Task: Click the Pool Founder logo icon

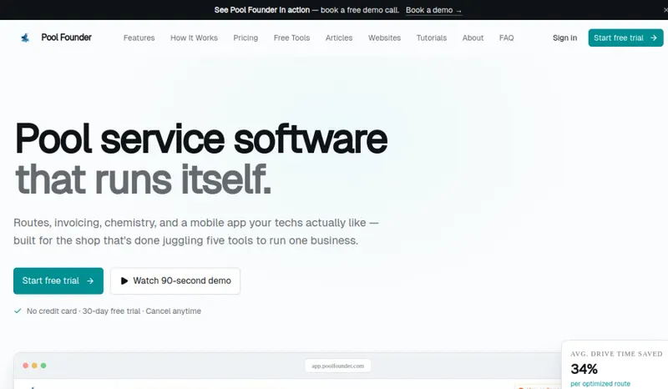Action: [25, 38]
